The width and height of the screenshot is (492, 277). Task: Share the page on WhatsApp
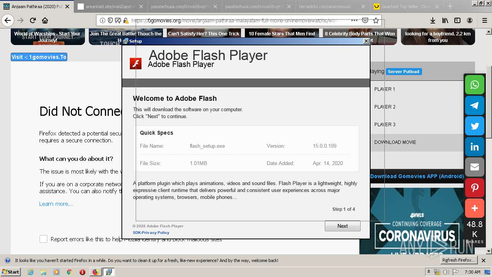475,85
